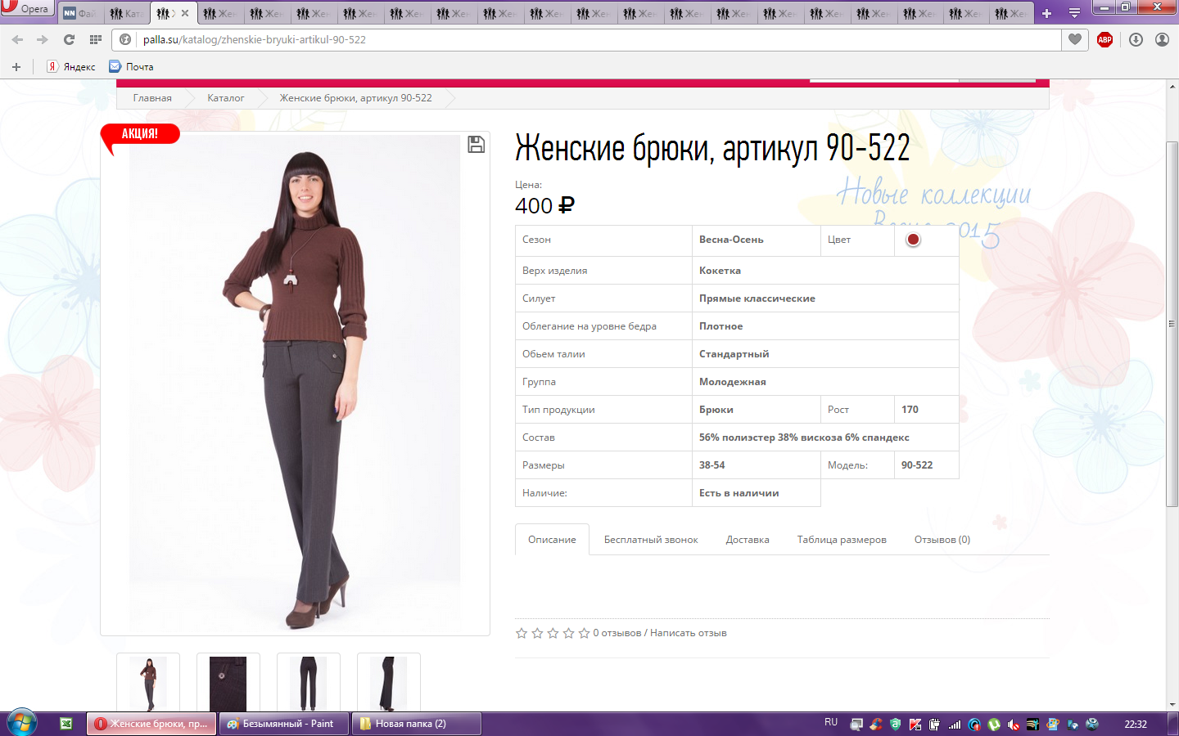Expand the tab list menu button
The height and width of the screenshot is (736, 1179).
[1074, 13]
